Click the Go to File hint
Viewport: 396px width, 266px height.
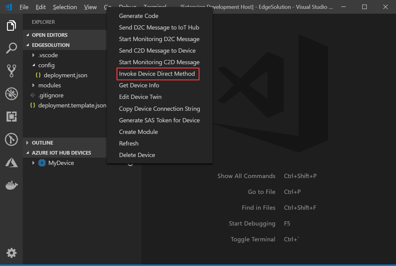click(262, 192)
